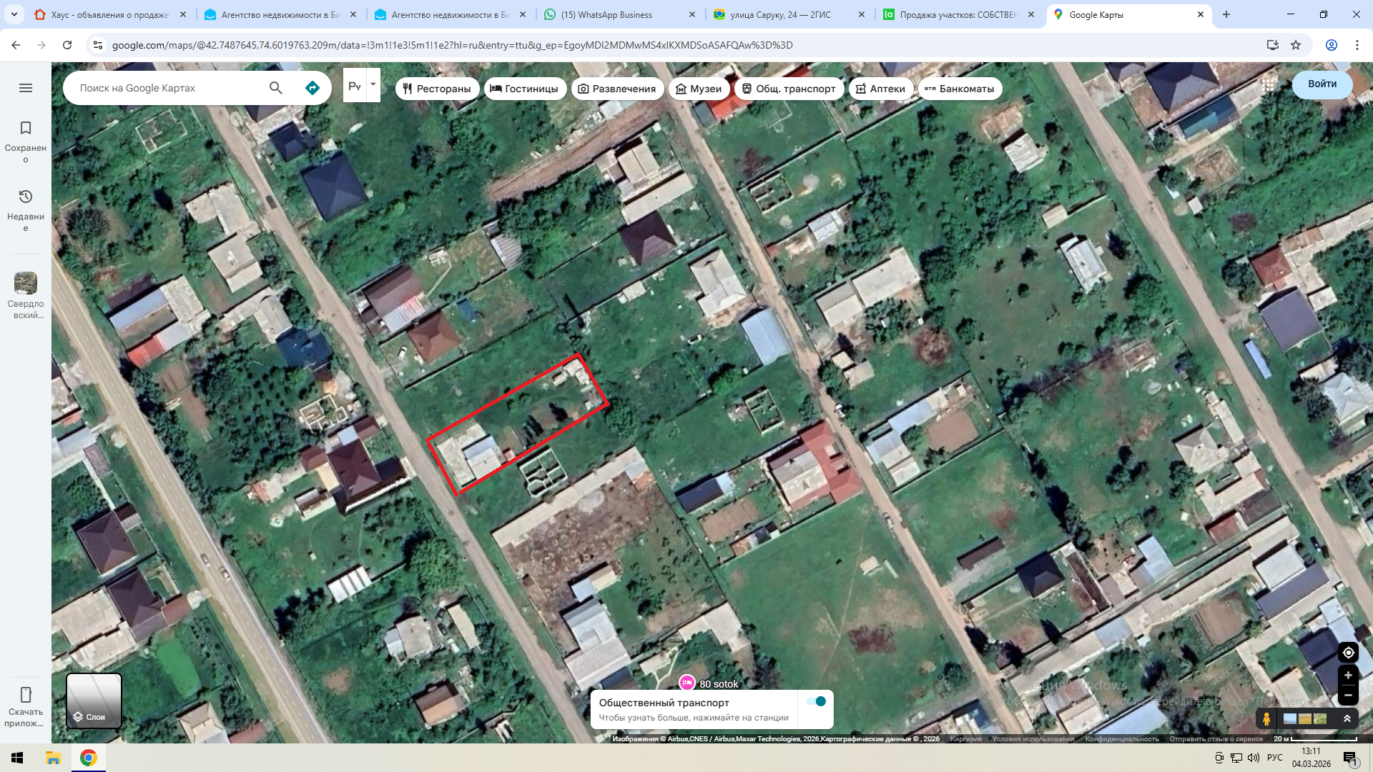
Task: Open the hamburger main menu
Action: [x=26, y=88]
